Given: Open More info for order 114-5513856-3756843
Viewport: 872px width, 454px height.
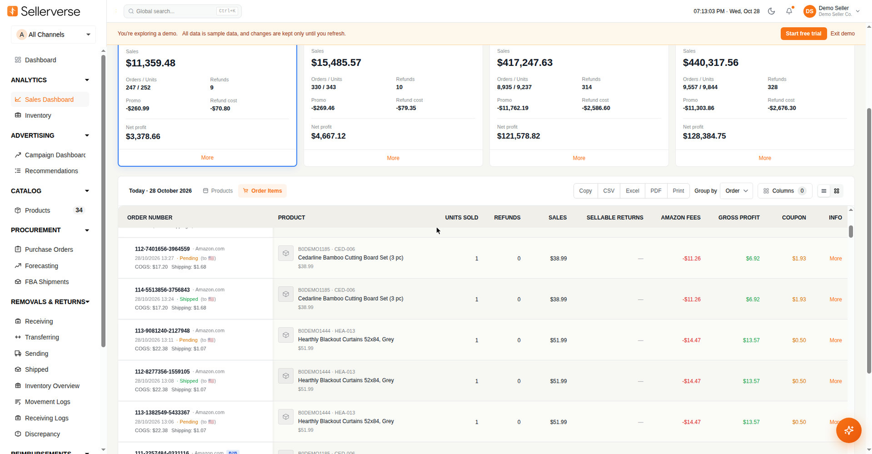Looking at the screenshot, I should pyautogui.click(x=835, y=299).
